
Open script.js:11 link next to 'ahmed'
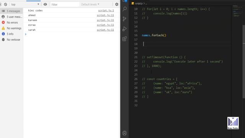pyautogui.click(x=105, y=15)
